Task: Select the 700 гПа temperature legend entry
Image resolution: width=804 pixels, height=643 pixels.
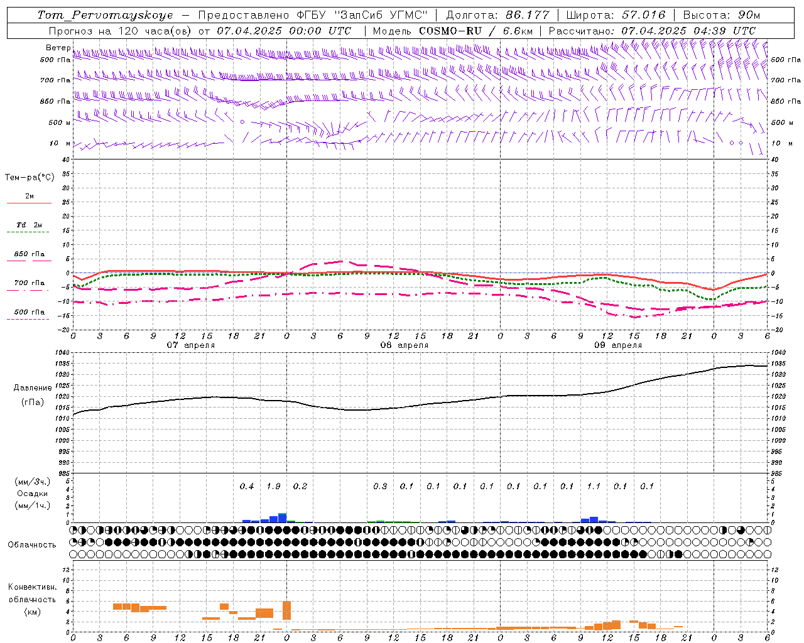Action: [29, 286]
